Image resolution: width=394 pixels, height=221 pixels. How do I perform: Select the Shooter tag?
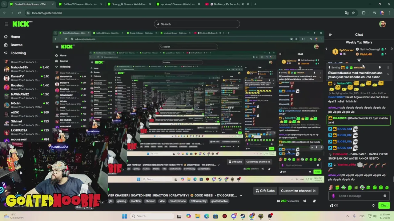150,201
